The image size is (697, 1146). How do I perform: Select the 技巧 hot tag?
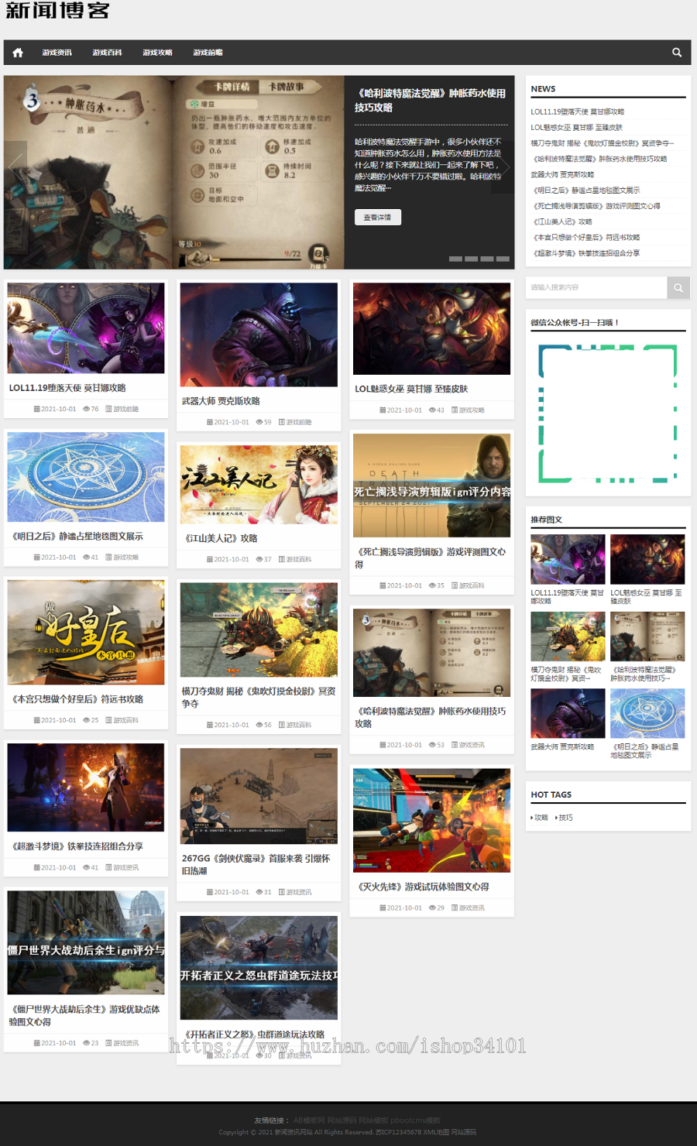(565, 818)
